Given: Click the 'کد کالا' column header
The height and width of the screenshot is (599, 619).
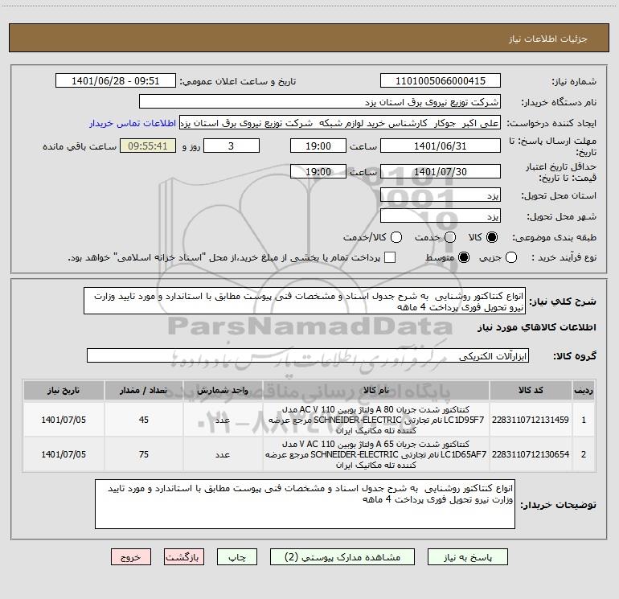Looking at the screenshot, I should [x=531, y=390].
